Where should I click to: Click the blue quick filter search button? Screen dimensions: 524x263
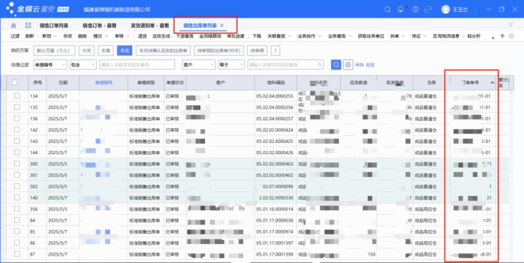click(336, 64)
